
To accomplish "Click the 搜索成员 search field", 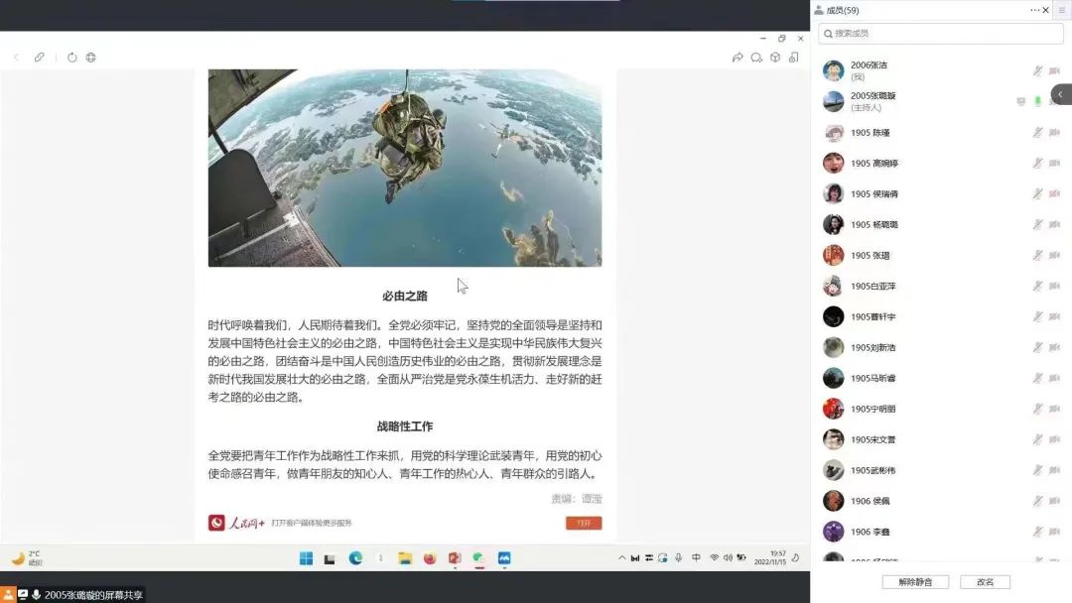I will [940, 34].
